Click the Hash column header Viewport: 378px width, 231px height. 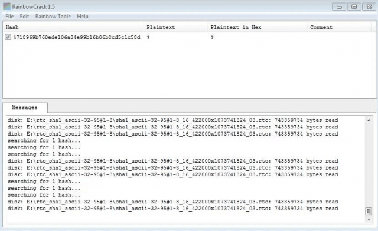[x=73, y=27]
